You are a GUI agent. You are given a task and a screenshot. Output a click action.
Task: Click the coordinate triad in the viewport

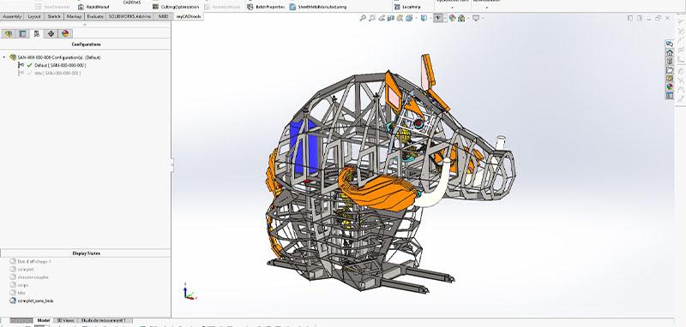190,292
